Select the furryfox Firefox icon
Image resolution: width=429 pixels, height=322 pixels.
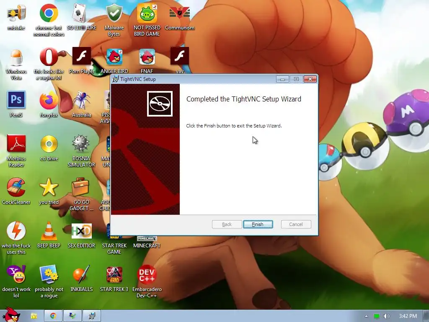(49, 104)
